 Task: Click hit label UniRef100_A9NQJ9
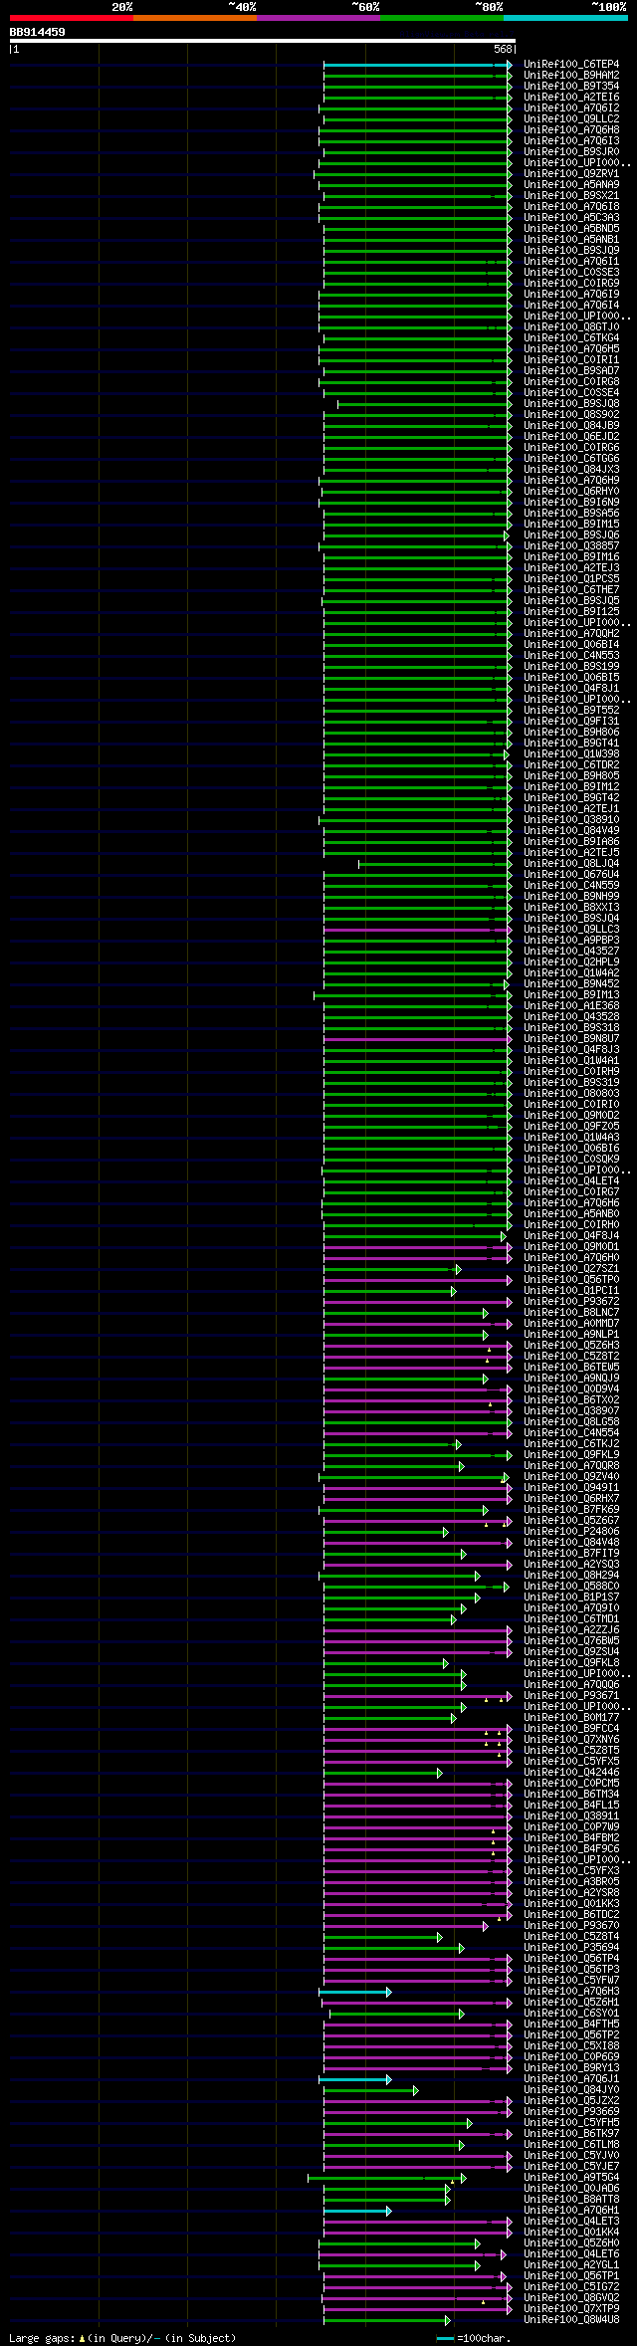coord(571,1379)
